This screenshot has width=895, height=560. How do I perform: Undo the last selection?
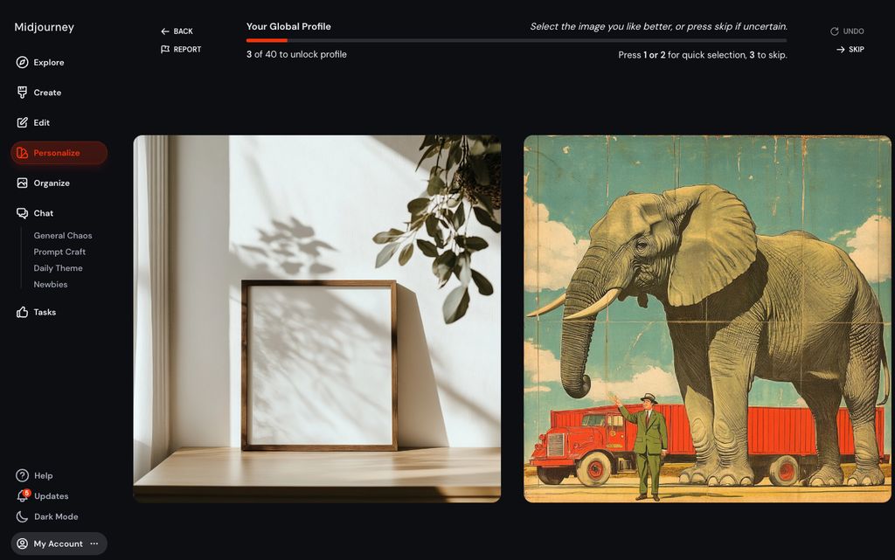point(847,31)
